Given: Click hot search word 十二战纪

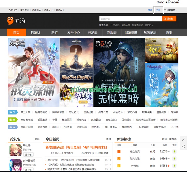Looking at the screenshot, I should (x=115, y=25).
